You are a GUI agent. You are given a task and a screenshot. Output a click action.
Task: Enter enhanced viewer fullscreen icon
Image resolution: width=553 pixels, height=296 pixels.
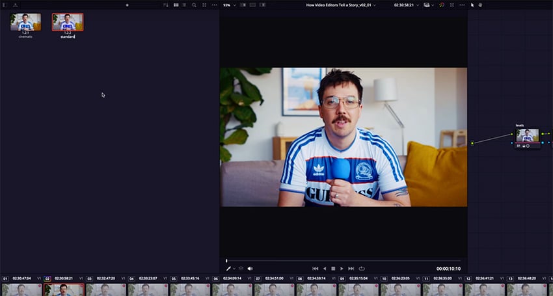click(x=452, y=5)
